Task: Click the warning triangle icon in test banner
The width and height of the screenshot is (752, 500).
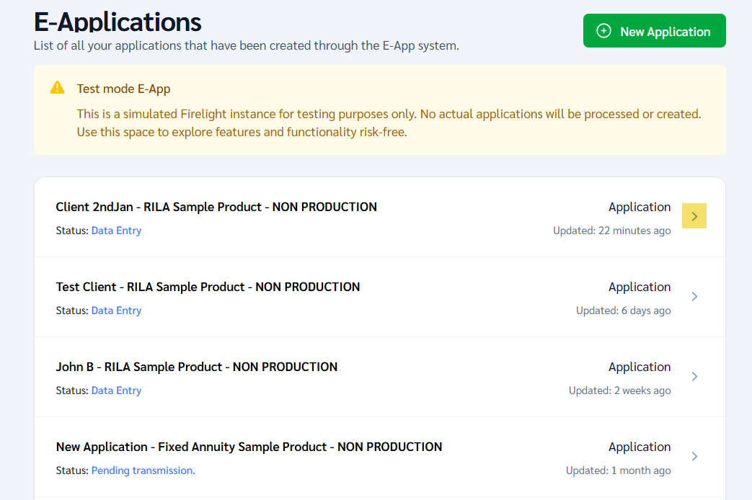Action: 58,88
